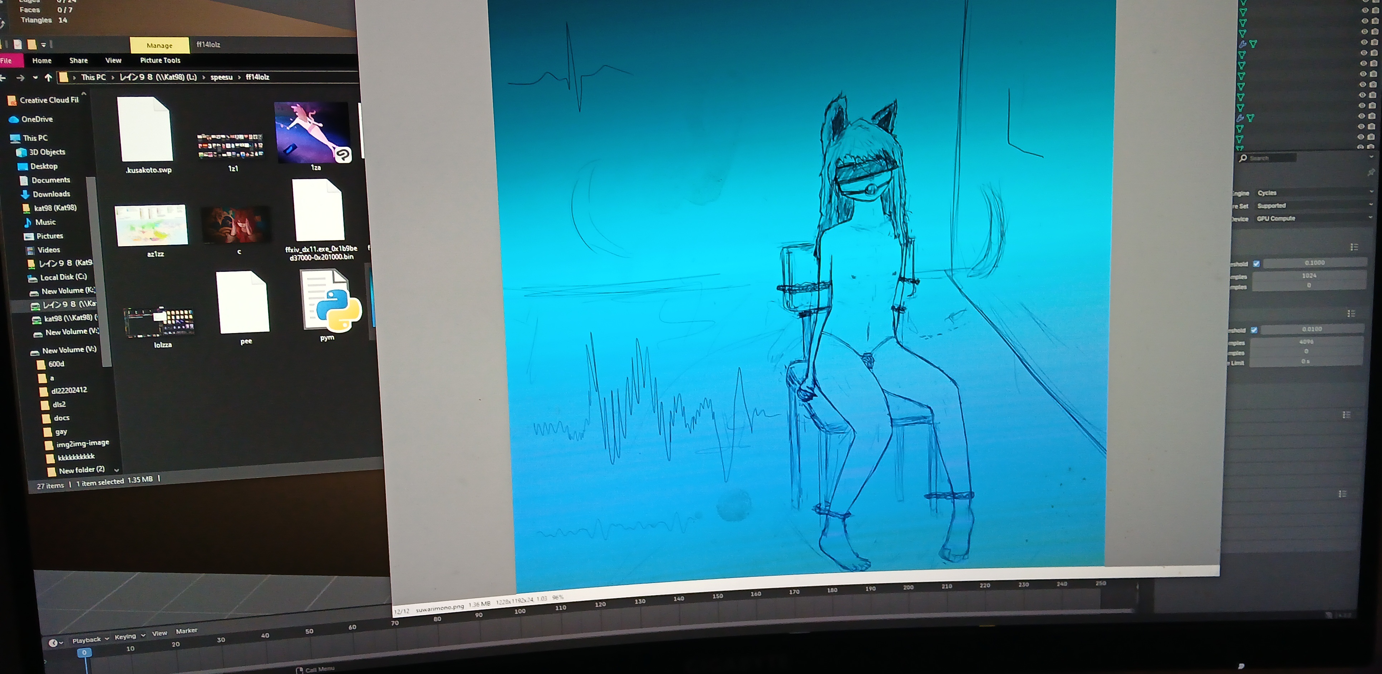
Task: Click the pin icon in Properties panel
Action: [1371, 172]
